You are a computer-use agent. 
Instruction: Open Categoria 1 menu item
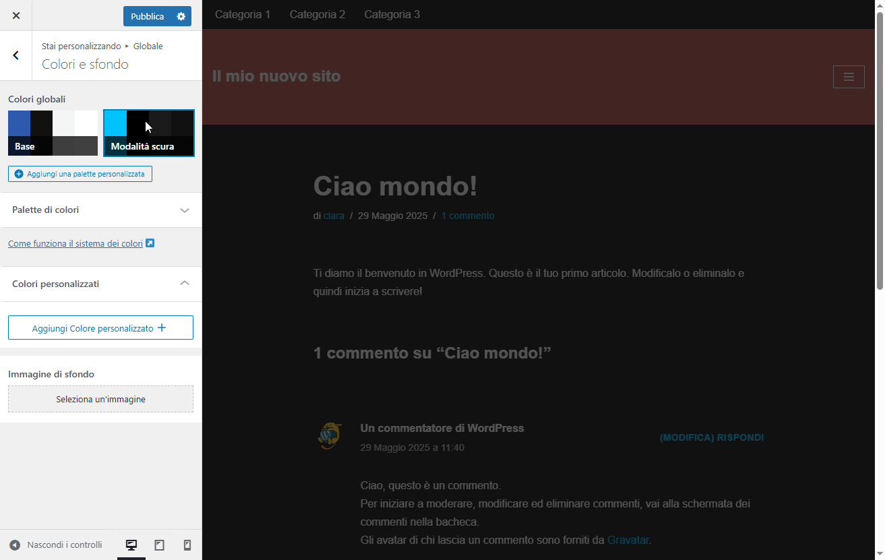click(x=243, y=14)
